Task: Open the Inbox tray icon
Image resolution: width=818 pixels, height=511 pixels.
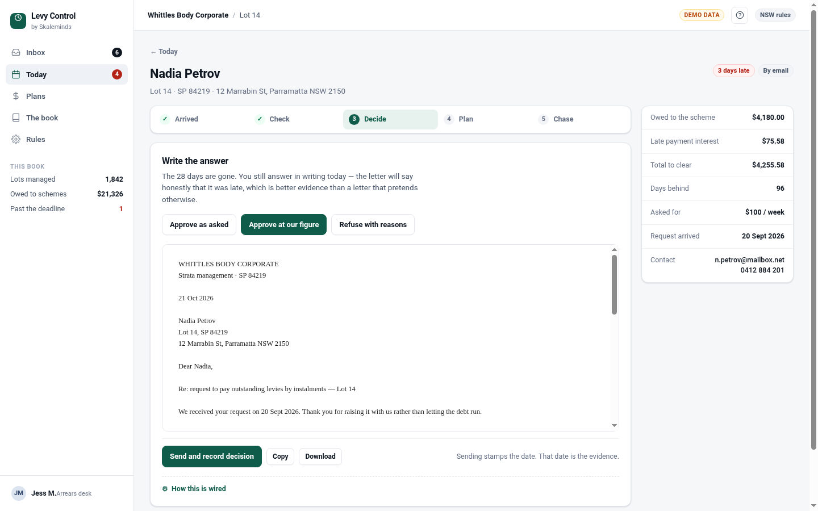Action: click(16, 52)
